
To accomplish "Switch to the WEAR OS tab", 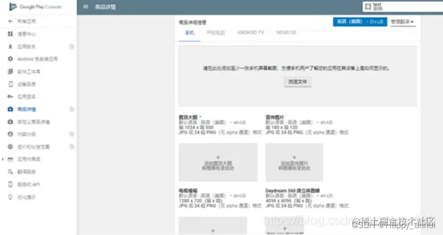I will [x=286, y=33].
